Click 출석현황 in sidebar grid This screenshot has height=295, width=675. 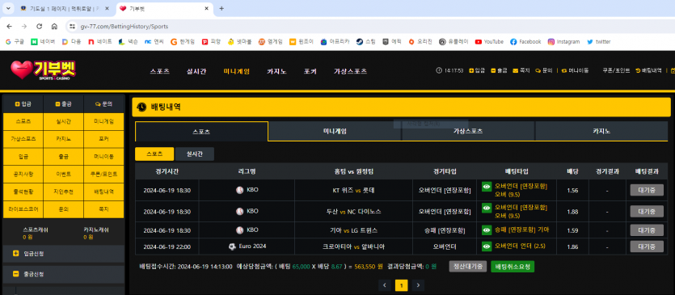[x=23, y=192]
